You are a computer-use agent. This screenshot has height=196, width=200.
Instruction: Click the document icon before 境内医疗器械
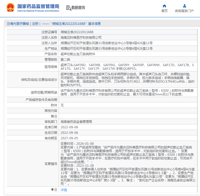click(8, 24)
